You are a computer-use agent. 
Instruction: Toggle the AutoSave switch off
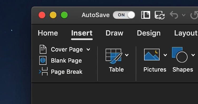124,15
